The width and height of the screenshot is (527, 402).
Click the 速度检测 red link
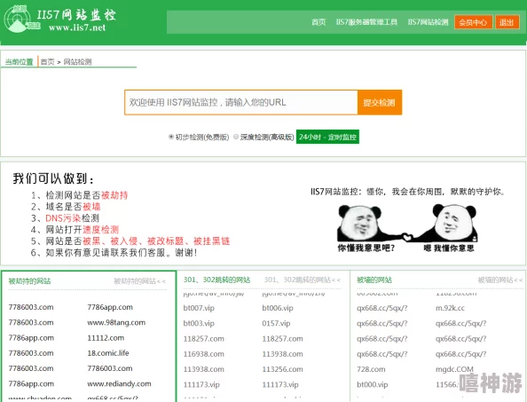coord(100,230)
